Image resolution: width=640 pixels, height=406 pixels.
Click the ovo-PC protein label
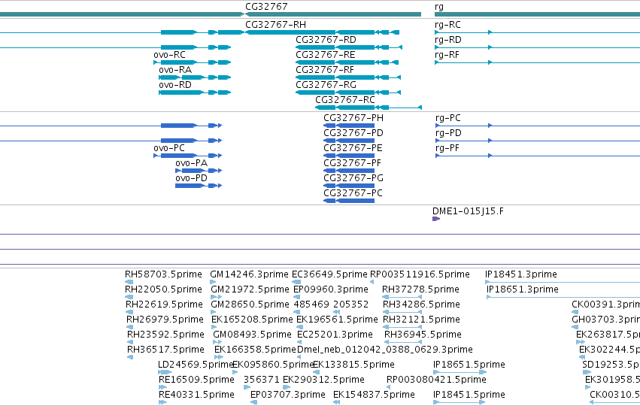[169, 148]
